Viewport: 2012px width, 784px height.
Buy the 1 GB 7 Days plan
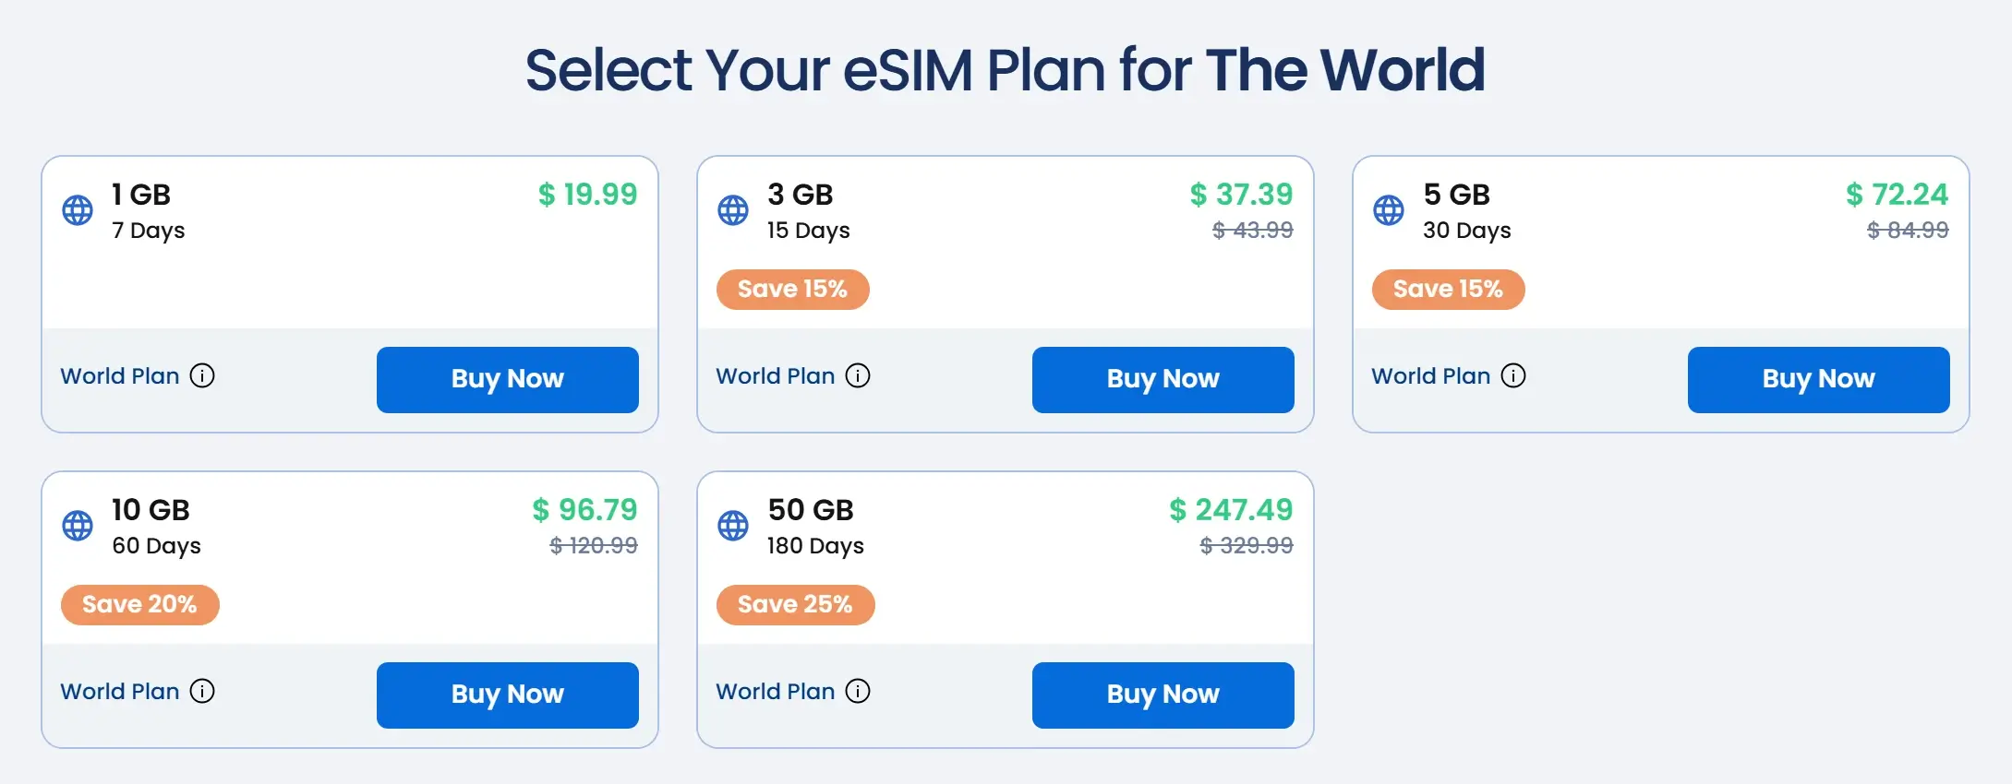507,379
